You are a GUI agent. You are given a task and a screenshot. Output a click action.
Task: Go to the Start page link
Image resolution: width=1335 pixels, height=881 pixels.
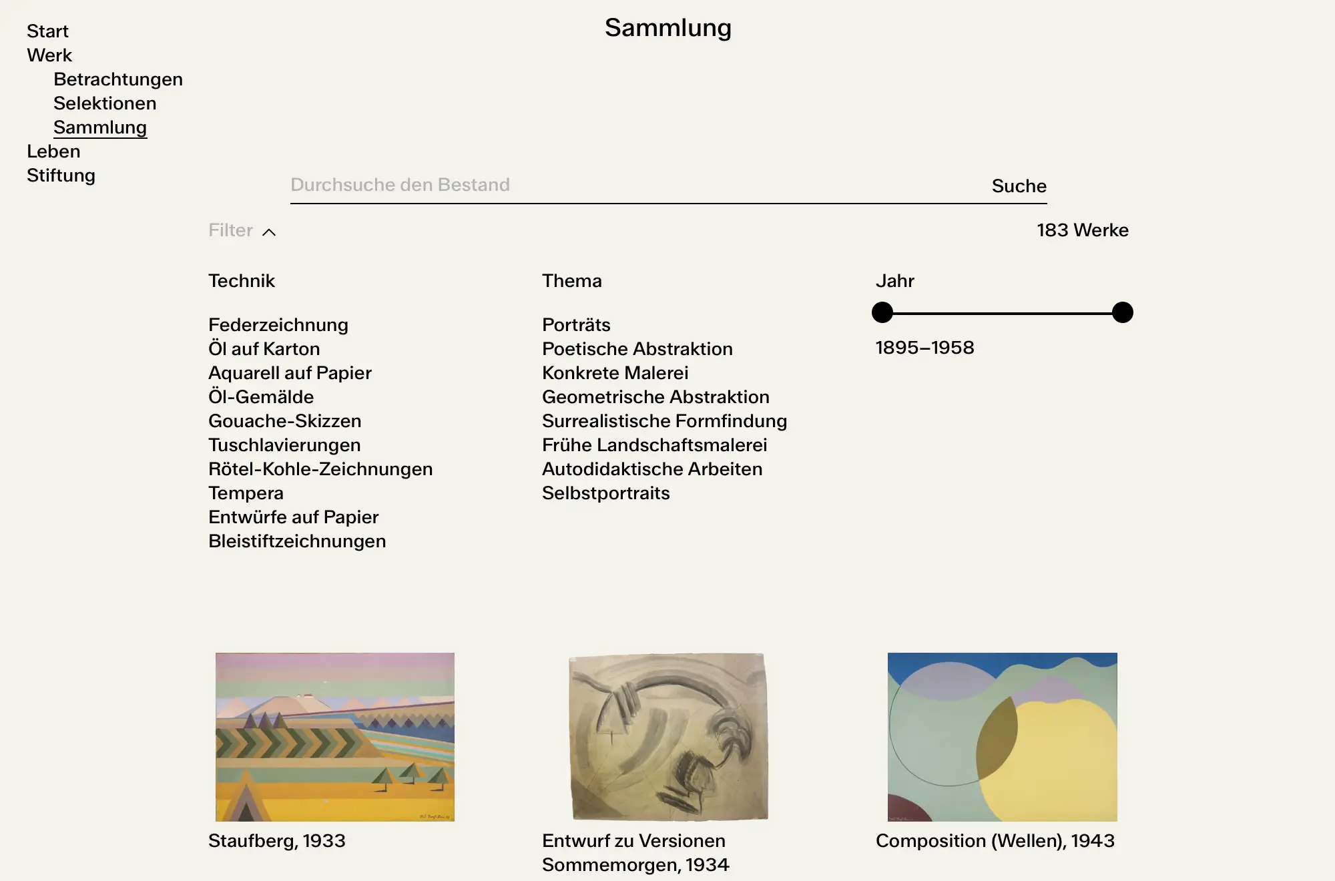coord(47,31)
